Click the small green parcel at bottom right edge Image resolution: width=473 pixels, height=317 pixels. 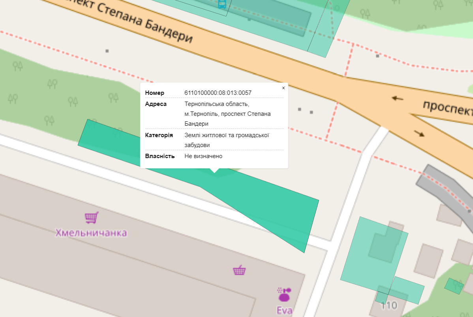click(x=454, y=286)
